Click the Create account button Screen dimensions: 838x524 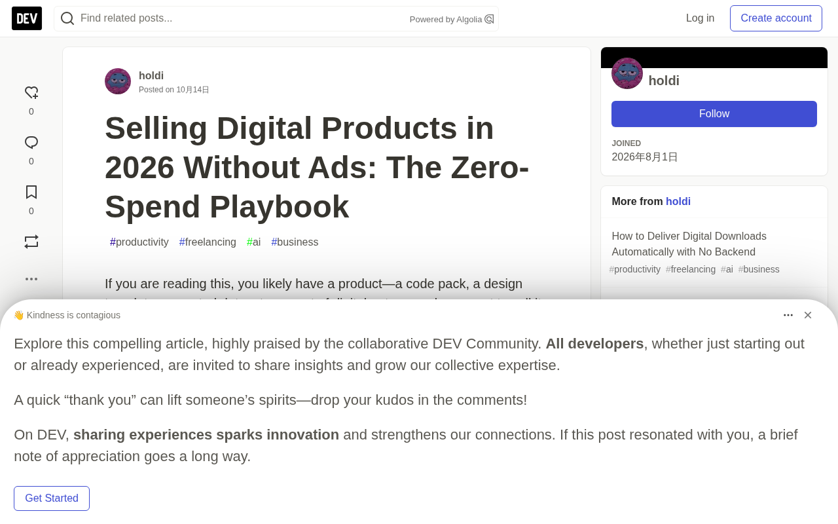click(x=776, y=18)
